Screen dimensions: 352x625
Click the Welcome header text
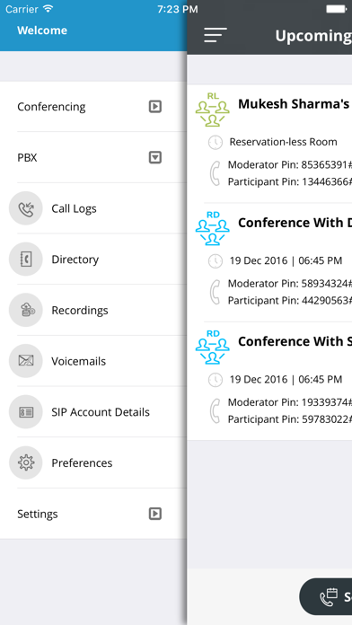coord(42,31)
